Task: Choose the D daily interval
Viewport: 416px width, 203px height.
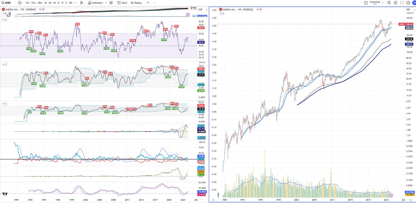Action: click(x=59, y=3)
